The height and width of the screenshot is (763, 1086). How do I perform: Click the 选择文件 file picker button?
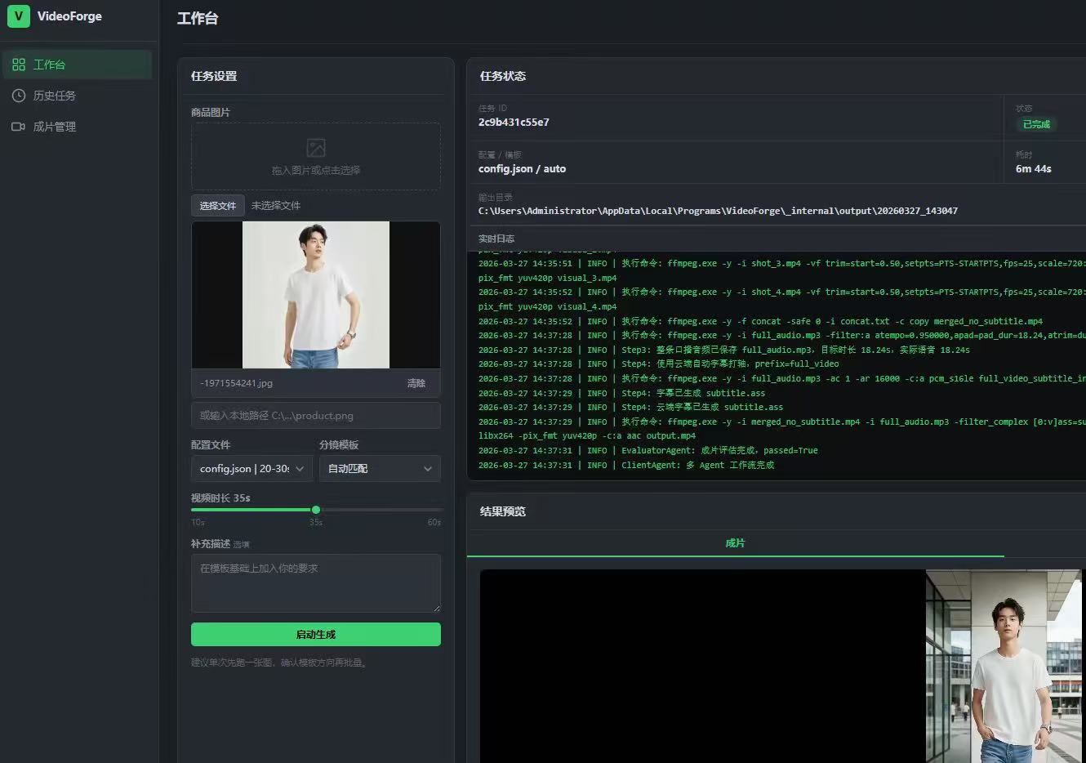point(217,205)
